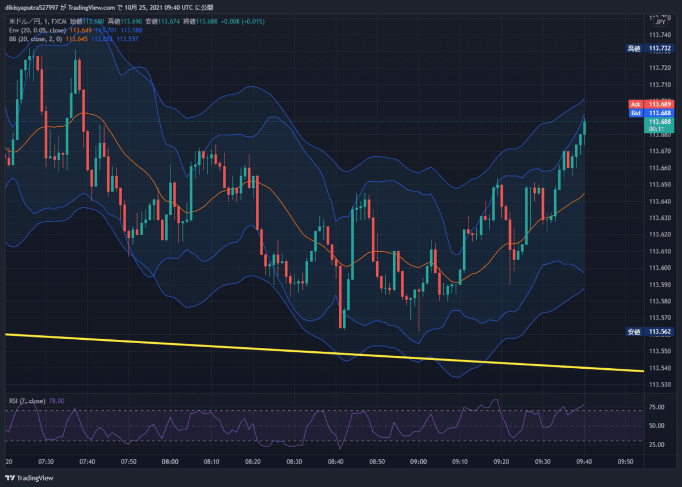
Task: Click the green current price countdown label
Action: point(659,126)
